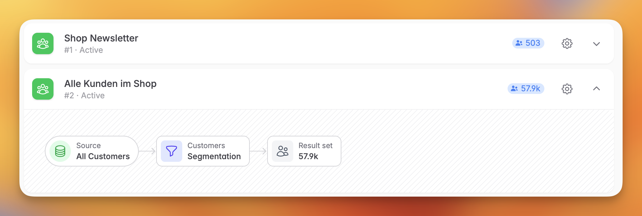Click the Result set people icon
642x216 pixels.
pyautogui.click(x=283, y=151)
